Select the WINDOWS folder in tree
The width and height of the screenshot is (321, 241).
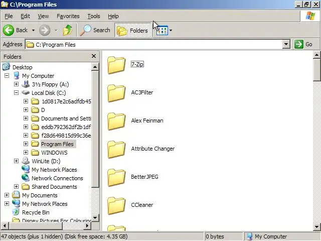pos(54,153)
